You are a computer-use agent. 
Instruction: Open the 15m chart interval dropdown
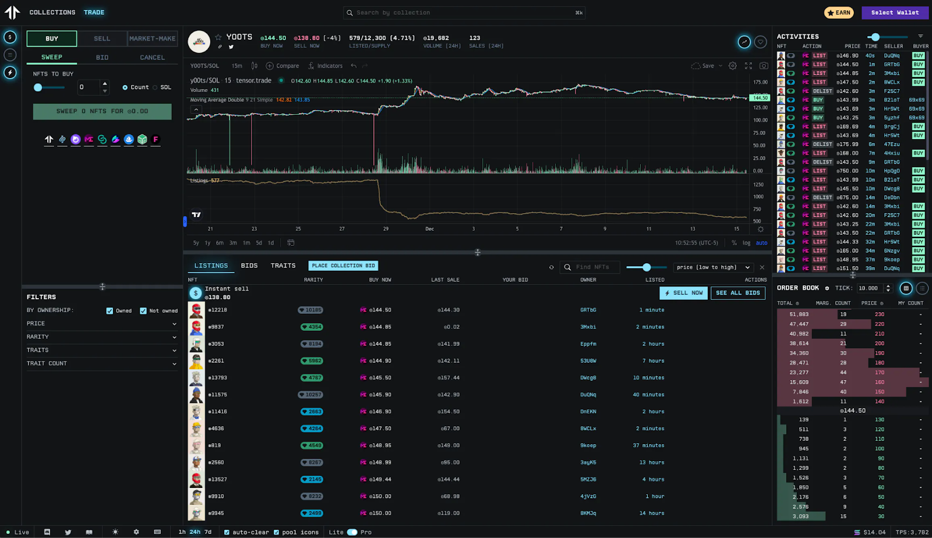pyautogui.click(x=236, y=66)
